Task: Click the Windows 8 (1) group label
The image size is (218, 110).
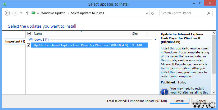Action: [x=39, y=40]
